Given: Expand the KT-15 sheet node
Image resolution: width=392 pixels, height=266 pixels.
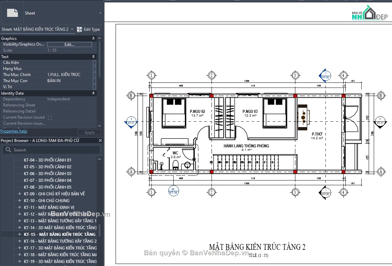Looking at the screenshot, I should 20,234.
